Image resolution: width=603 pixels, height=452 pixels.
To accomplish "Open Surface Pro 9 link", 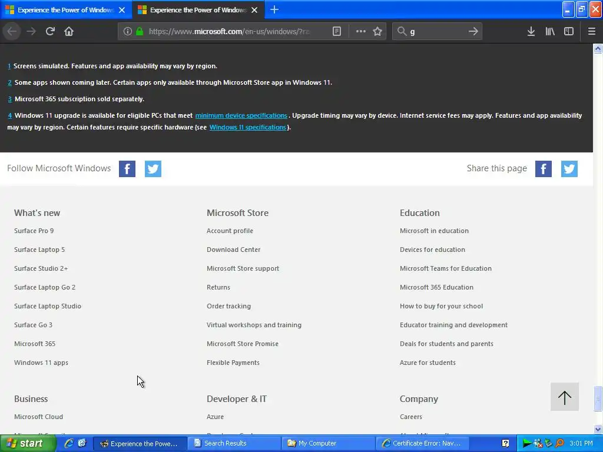I will (x=34, y=231).
